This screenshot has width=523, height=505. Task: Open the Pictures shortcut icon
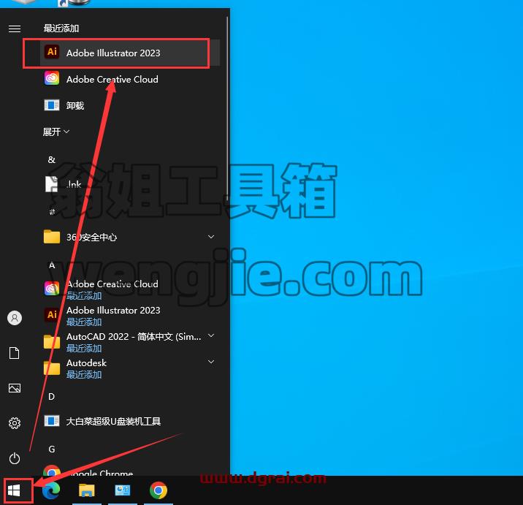click(x=15, y=388)
